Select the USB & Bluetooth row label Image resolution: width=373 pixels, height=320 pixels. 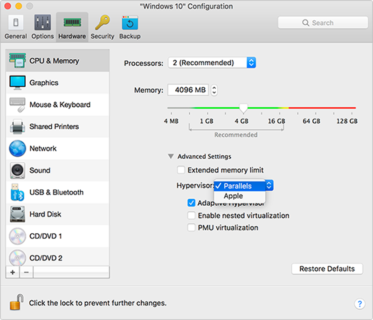pyautogui.click(x=56, y=192)
